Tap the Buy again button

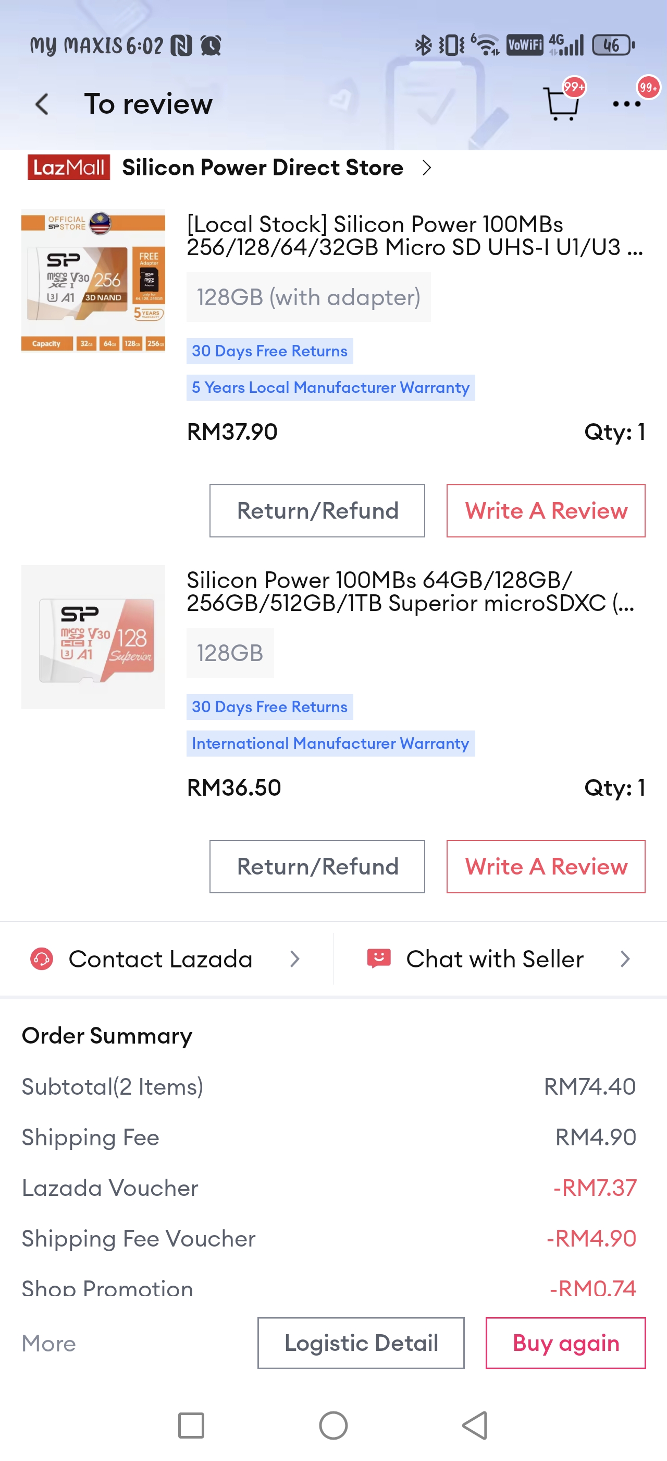pos(565,1343)
